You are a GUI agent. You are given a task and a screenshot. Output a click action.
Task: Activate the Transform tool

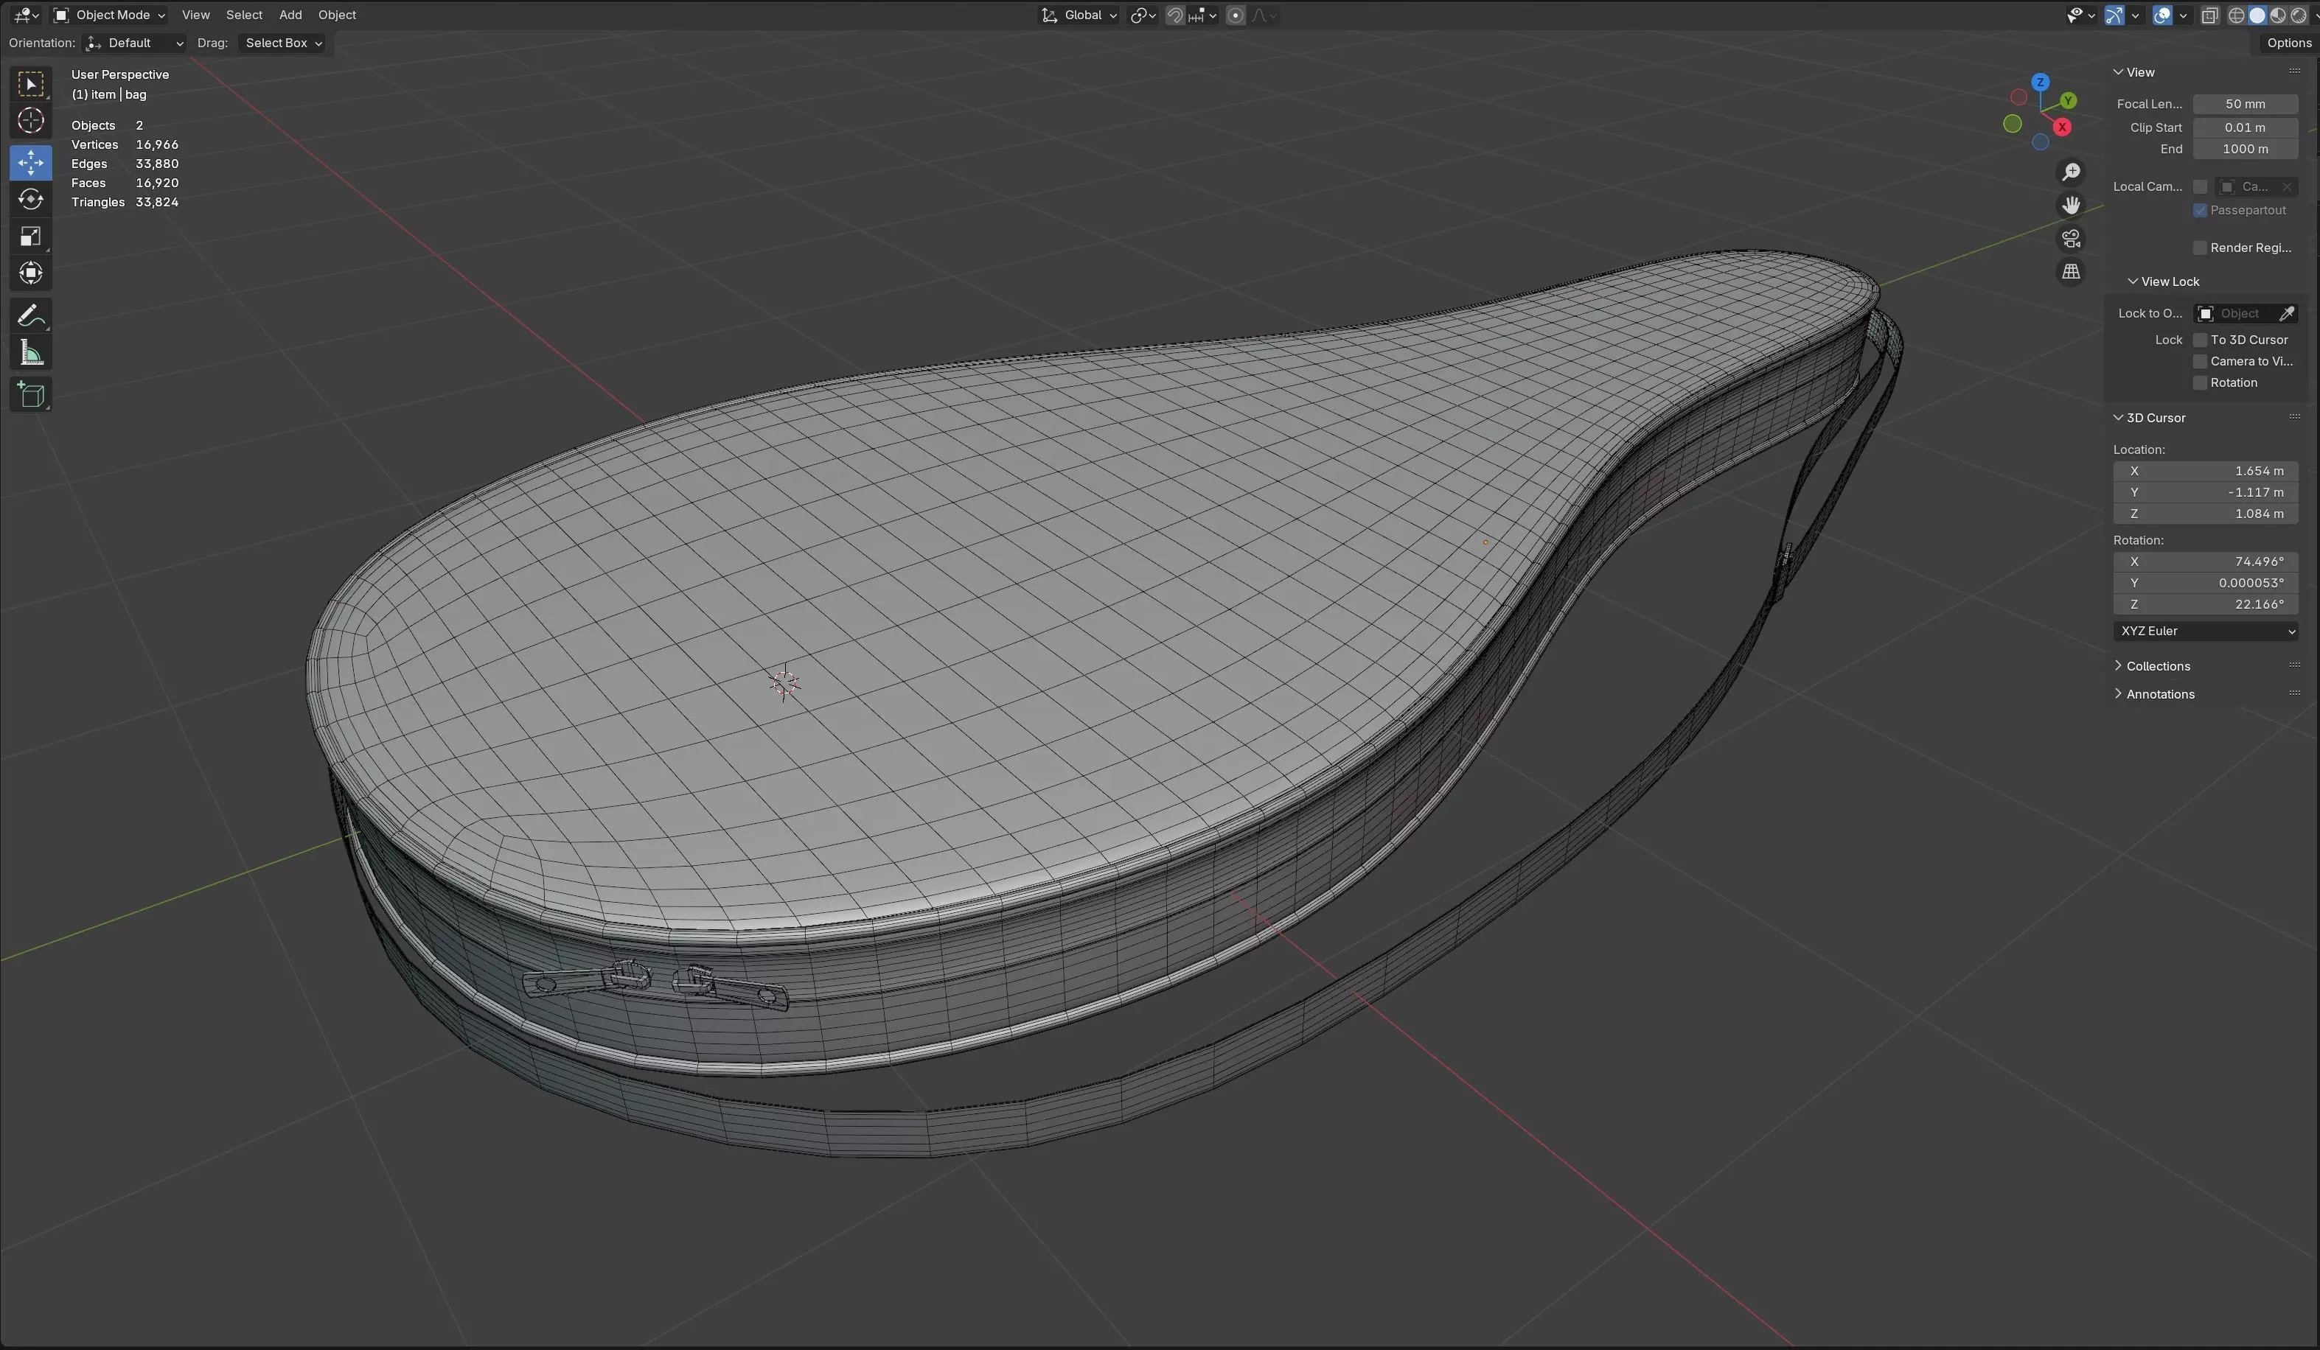point(30,273)
